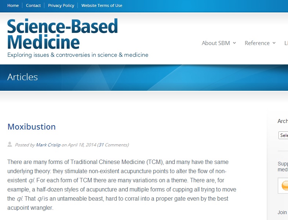Open the Privacy Policy link
The width and height of the screenshot is (288, 220).
61,5
